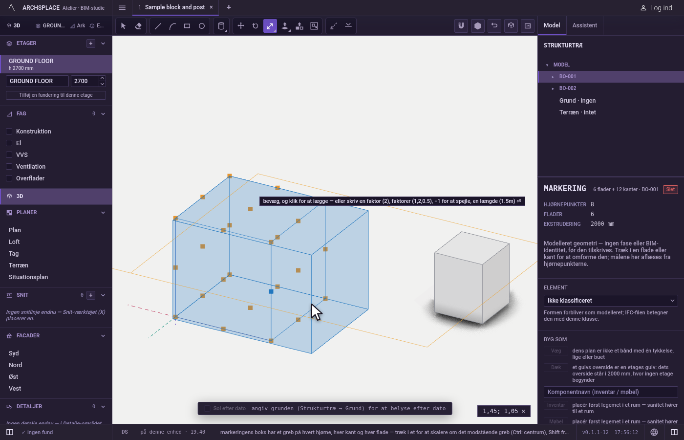
Task: Click the Slet delete button
Action: [670, 190]
